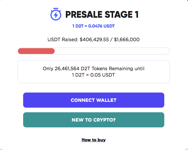Screen dimensions: 188x150
Task: Click the 26,461,564 tokens remaining figure
Action: 69,69
